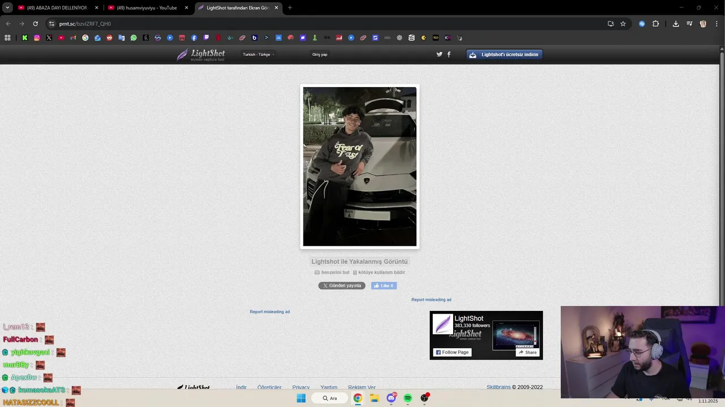Open the Gmail bookmark icon

73,38
